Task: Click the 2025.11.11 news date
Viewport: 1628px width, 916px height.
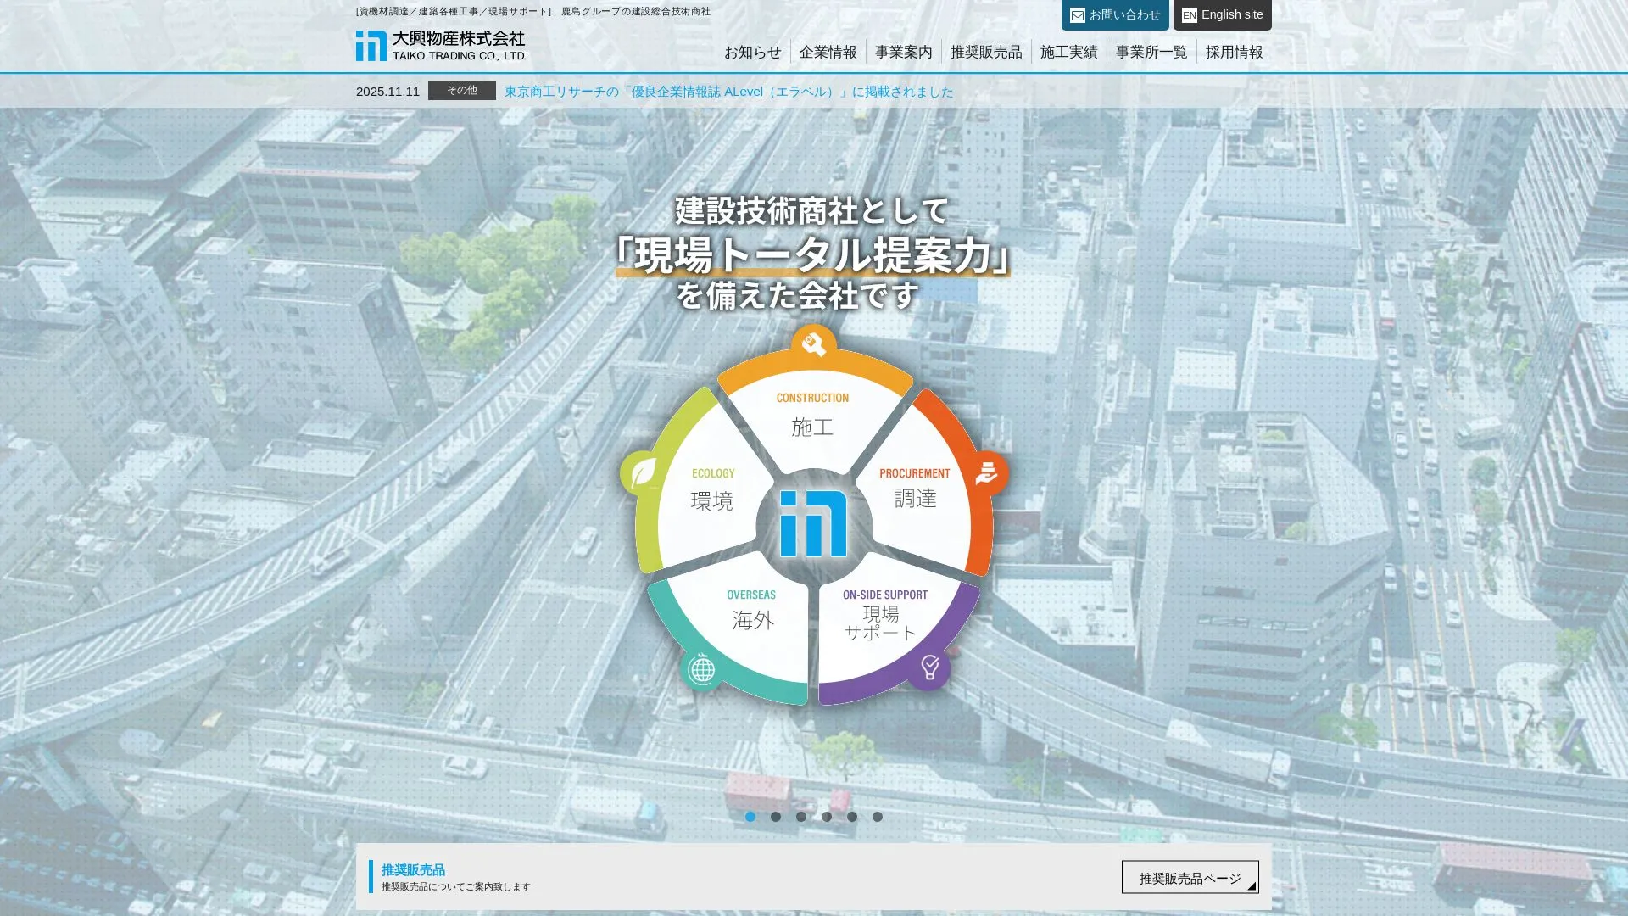Action: pyautogui.click(x=387, y=92)
